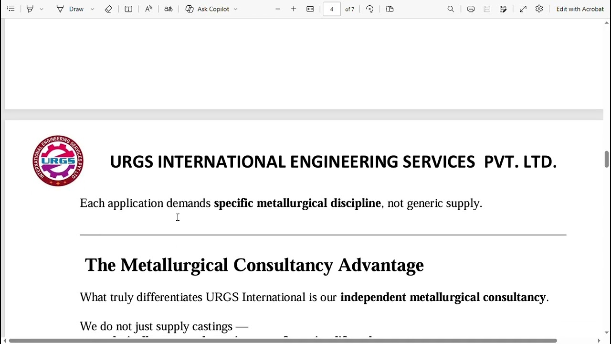Expand Ask Copilot dropdown arrow

click(x=235, y=9)
